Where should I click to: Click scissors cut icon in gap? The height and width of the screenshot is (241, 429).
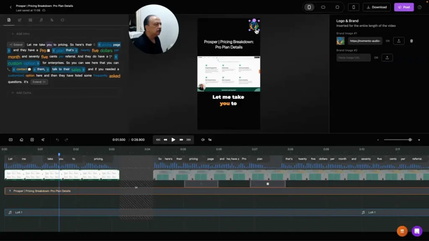coord(136,187)
